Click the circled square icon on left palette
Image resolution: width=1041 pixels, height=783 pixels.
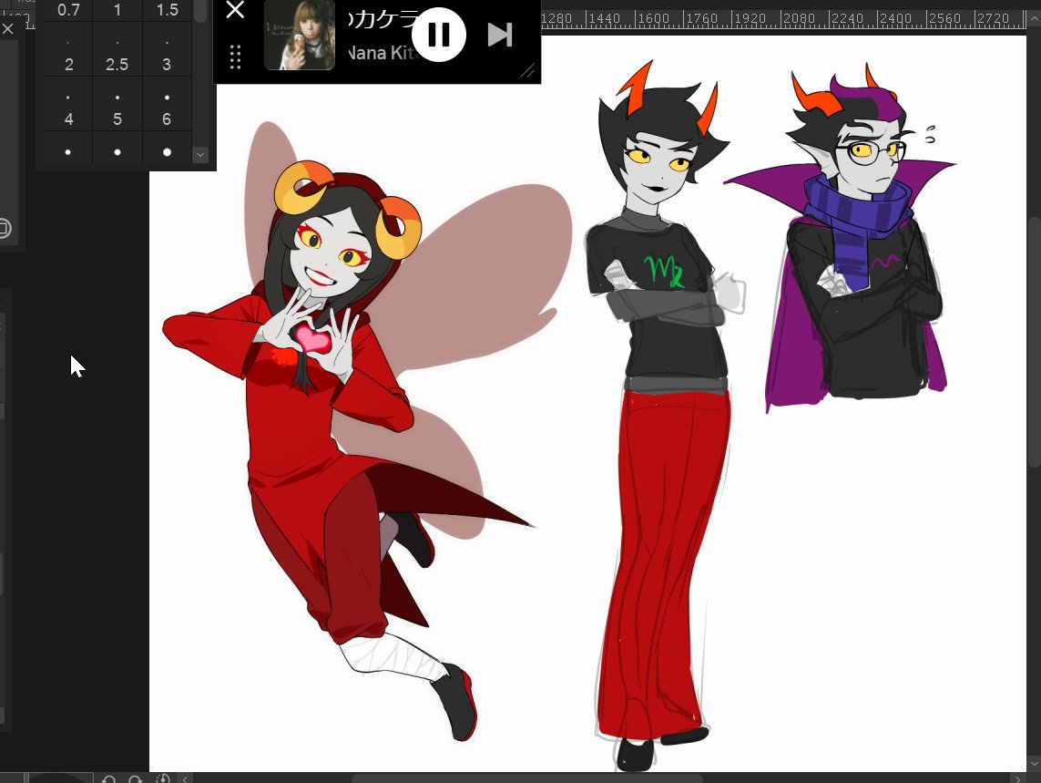click(4, 229)
